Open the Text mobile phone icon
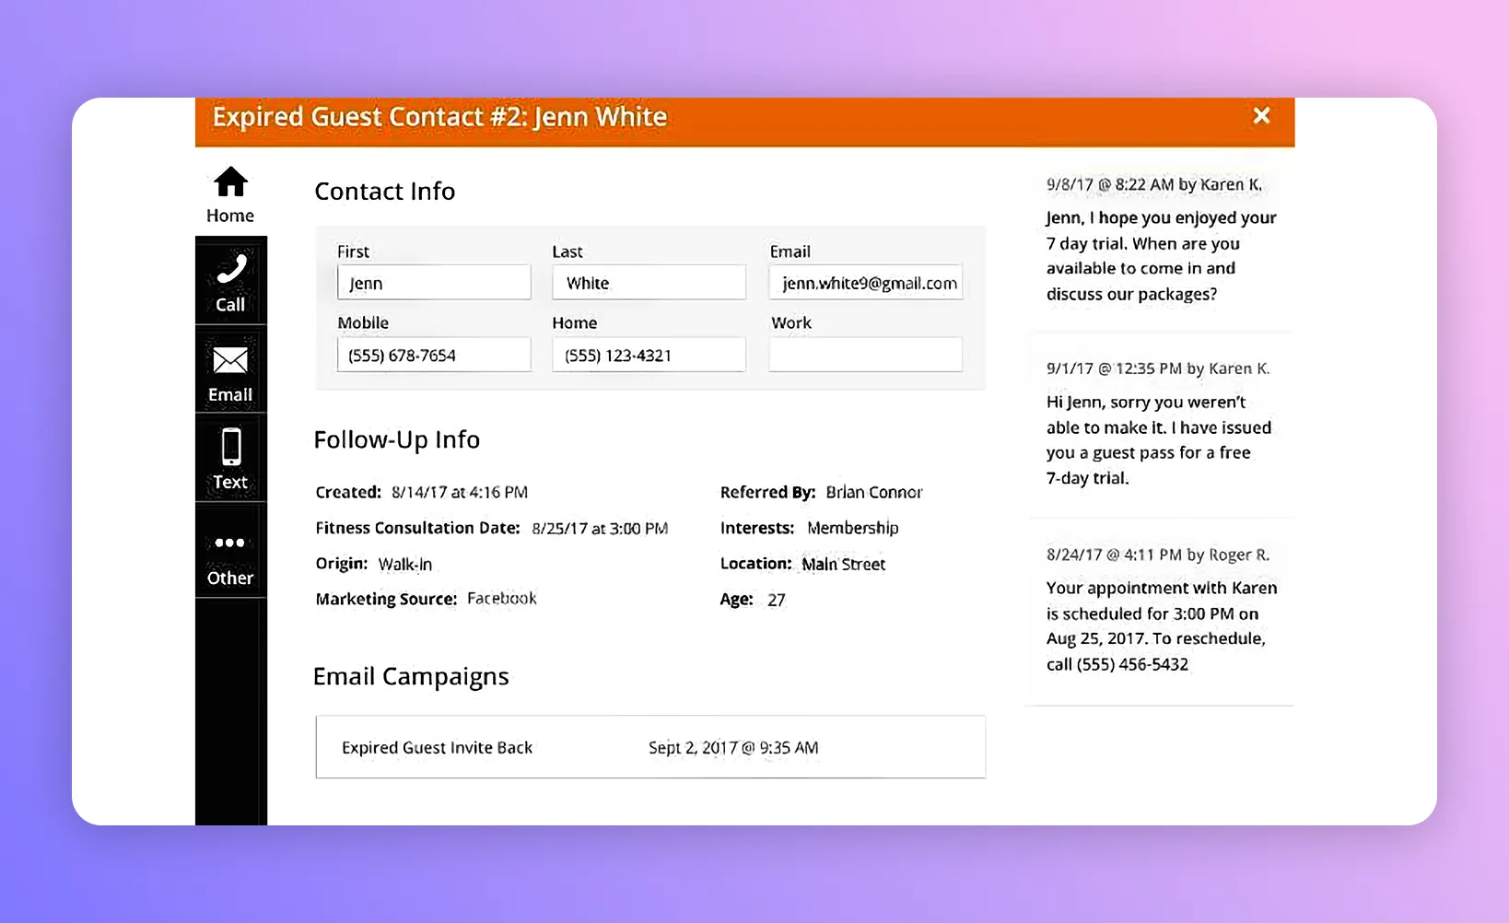Image resolution: width=1509 pixels, height=923 pixels. click(230, 448)
